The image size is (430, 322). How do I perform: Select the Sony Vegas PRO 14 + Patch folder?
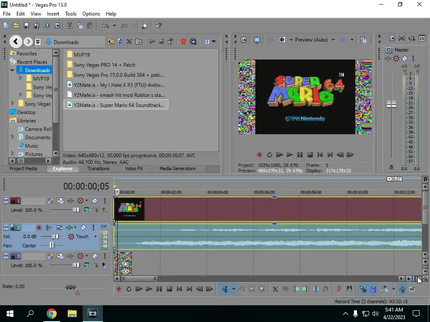click(101, 65)
